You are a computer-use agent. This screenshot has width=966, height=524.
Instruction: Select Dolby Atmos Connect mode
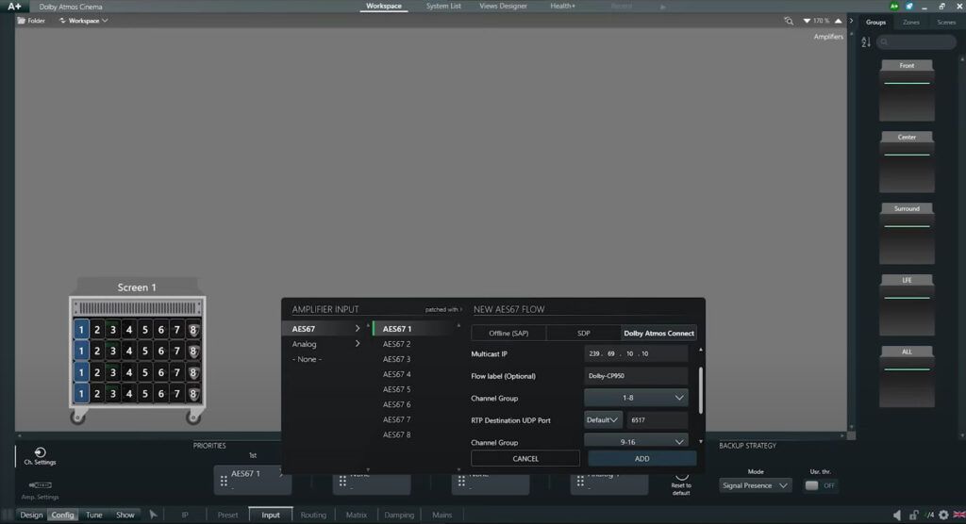coord(658,333)
